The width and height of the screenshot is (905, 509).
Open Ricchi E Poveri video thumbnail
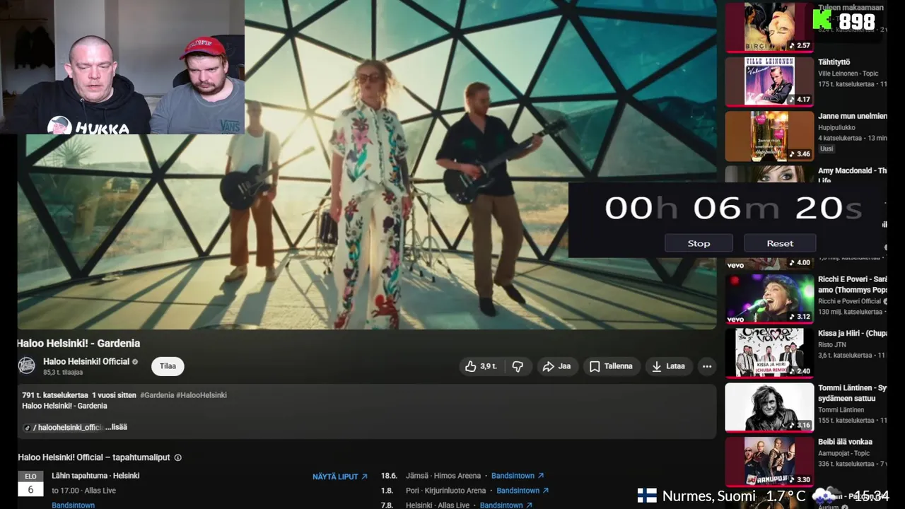769,299
